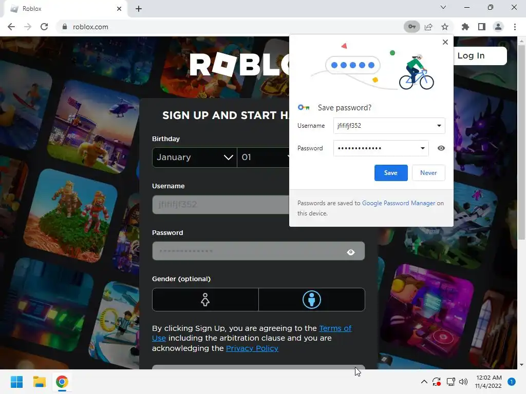Viewport: 526px width, 394px height.
Task: Open the volume speaker icon
Action: click(x=463, y=382)
